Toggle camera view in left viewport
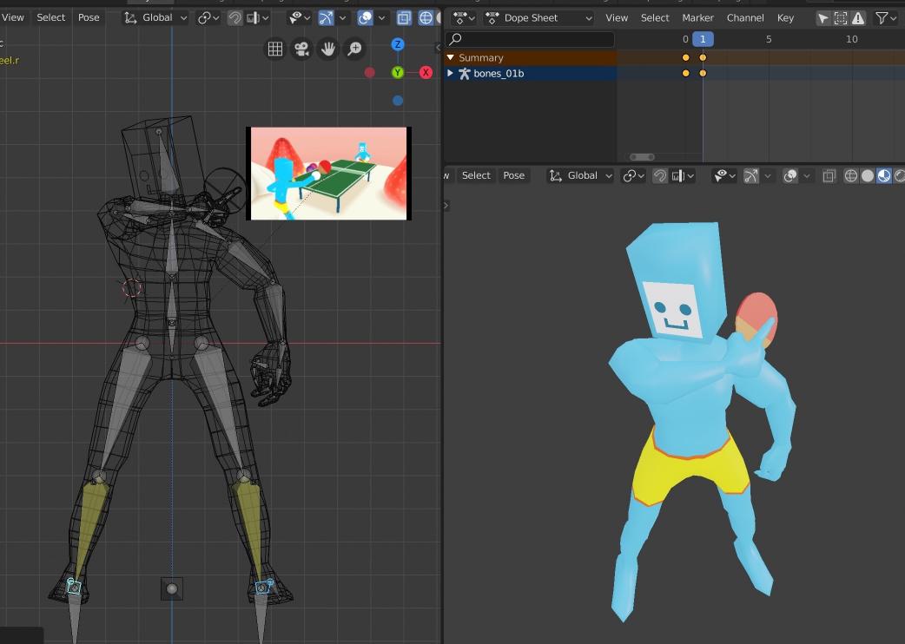The height and width of the screenshot is (644, 905). (x=301, y=49)
